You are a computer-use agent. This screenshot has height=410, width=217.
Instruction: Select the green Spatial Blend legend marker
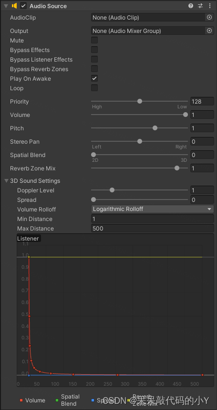pos(57,400)
